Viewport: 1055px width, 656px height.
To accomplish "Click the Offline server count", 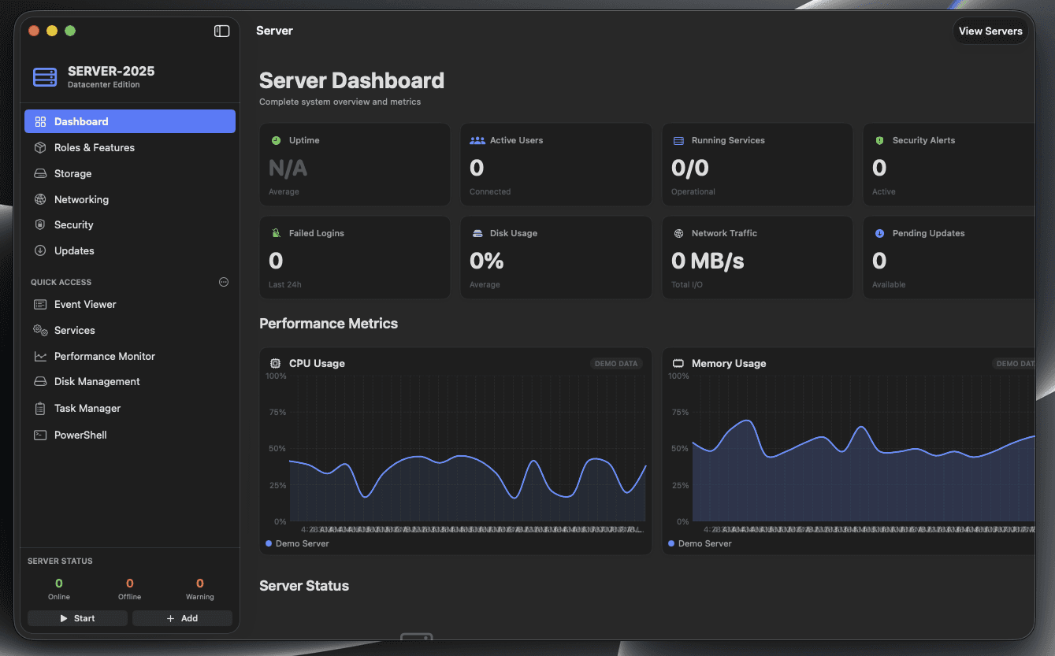I will click(x=129, y=584).
